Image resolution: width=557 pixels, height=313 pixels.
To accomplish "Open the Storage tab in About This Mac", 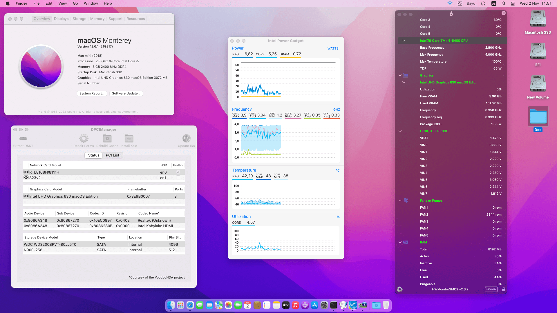I will click(x=79, y=19).
